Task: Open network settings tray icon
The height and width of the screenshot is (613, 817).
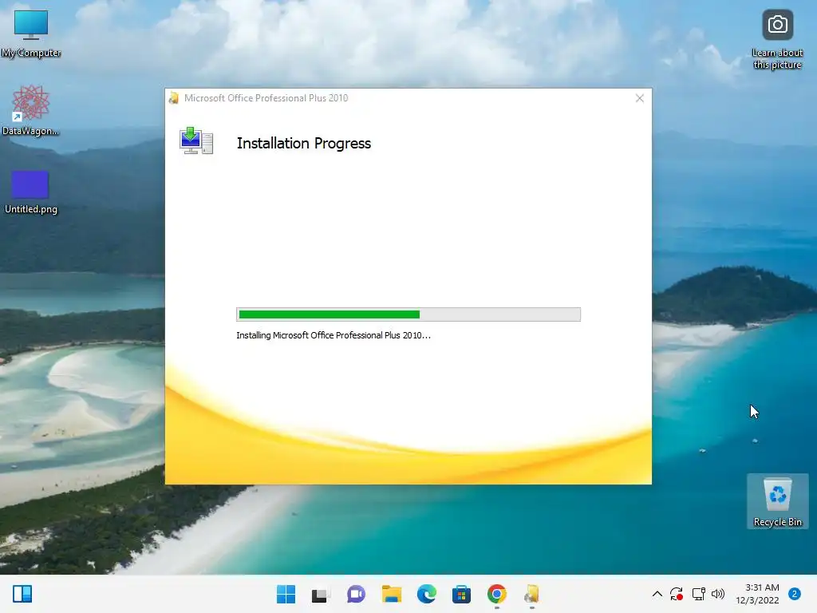Action: [698, 594]
